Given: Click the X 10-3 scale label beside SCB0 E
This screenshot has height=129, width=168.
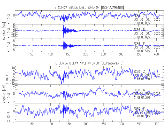Looking at the screenshot, I should [9, 117].
